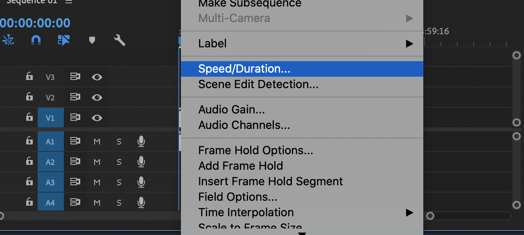Hide V3 track output eye
This screenshot has width=524, height=235.
tap(97, 77)
